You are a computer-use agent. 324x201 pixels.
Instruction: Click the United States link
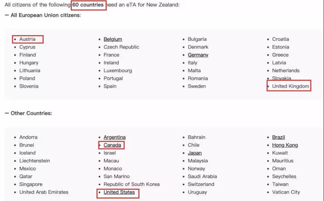point(119,192)
